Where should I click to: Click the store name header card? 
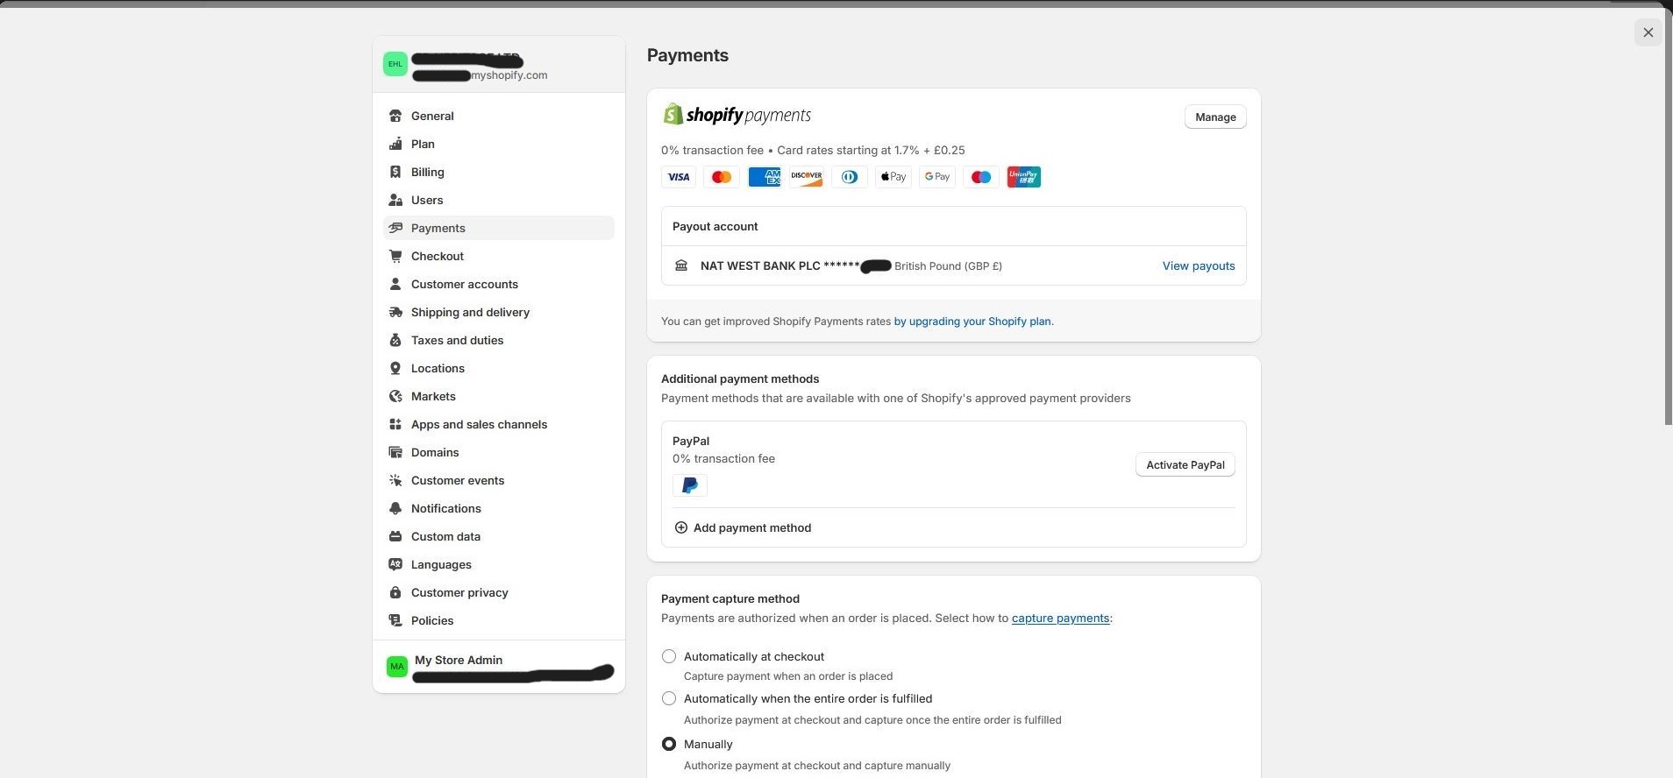pos(499,65)
